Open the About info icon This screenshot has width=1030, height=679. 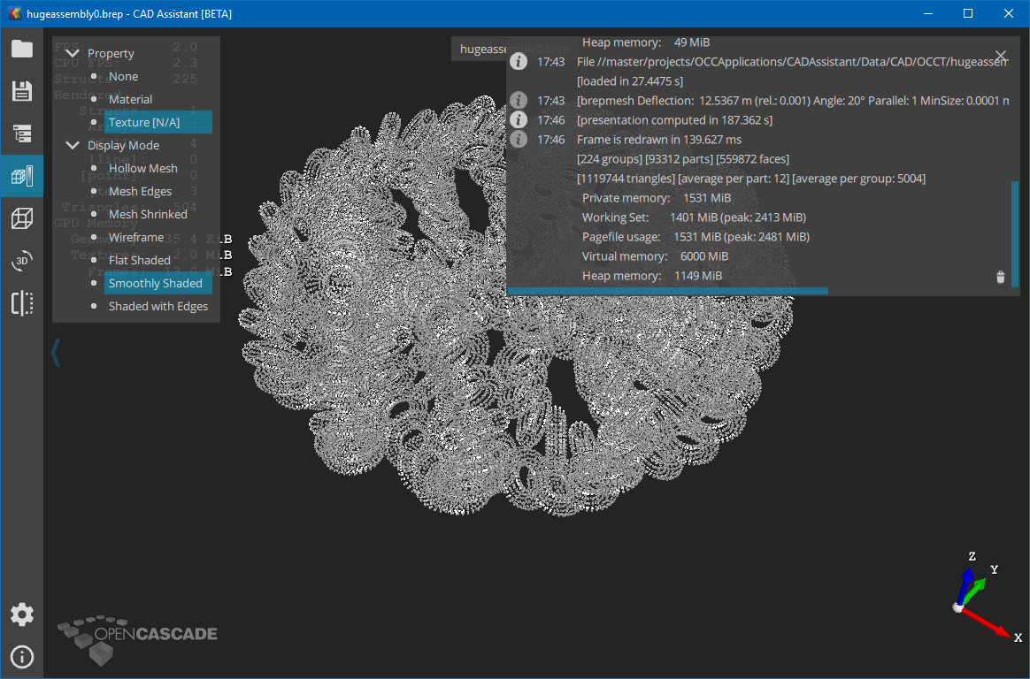coord(21,657)
